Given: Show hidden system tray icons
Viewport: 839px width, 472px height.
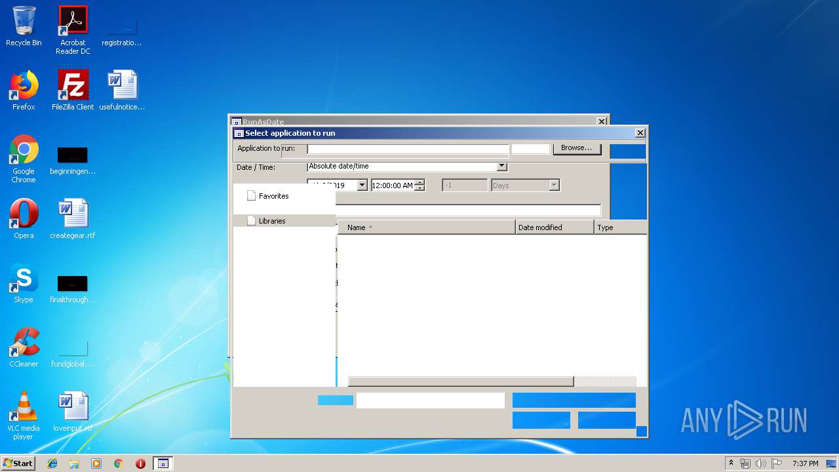Looking at the screenshot, I should [731, 463].
